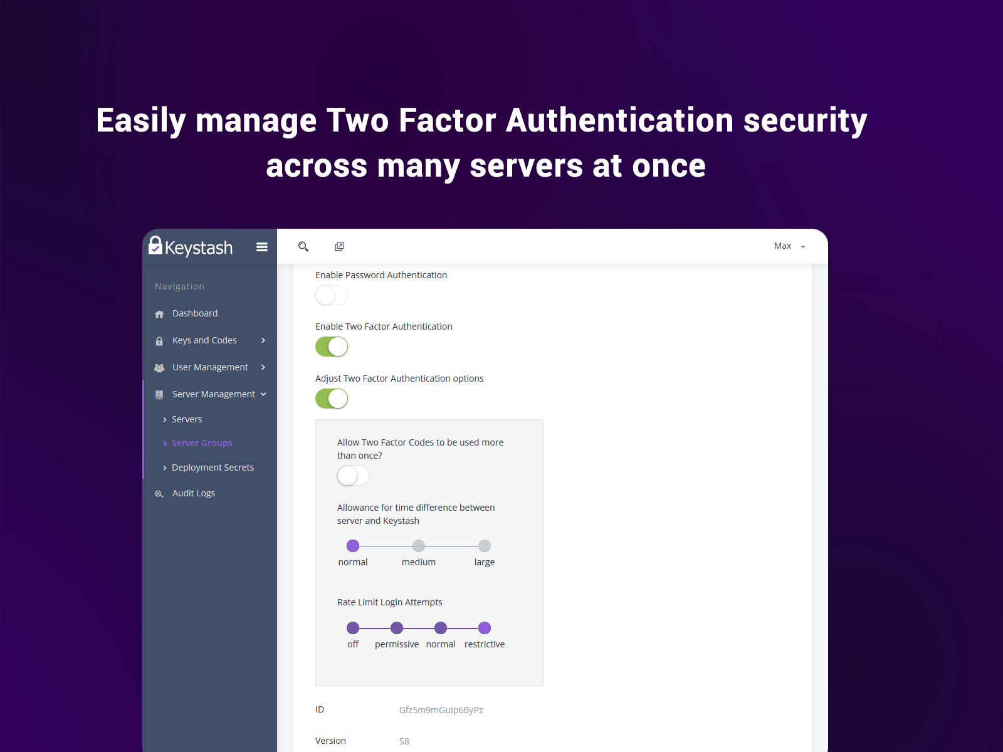Select the Dashboard home icon

point(159,313)
